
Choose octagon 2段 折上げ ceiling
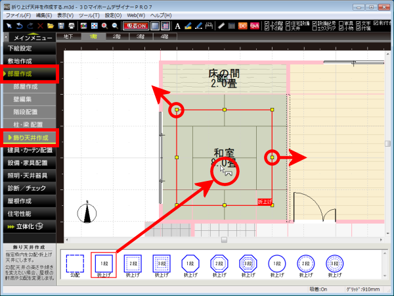click(x=219, y=266)
